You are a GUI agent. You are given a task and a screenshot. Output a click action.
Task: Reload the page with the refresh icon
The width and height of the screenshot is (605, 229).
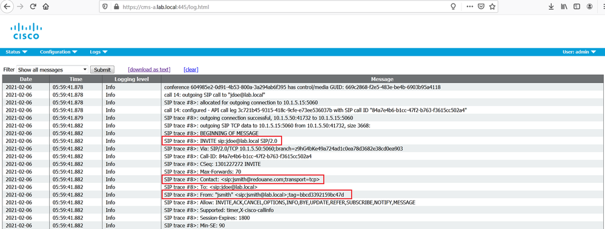[x=33, y=7]
